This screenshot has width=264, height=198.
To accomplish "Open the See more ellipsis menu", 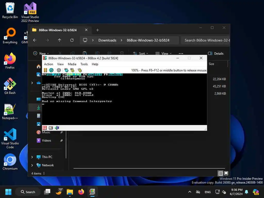I will (x=181, y=53).
